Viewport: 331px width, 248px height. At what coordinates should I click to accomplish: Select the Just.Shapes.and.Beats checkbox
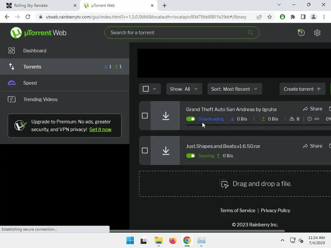(x=145, y=150)
